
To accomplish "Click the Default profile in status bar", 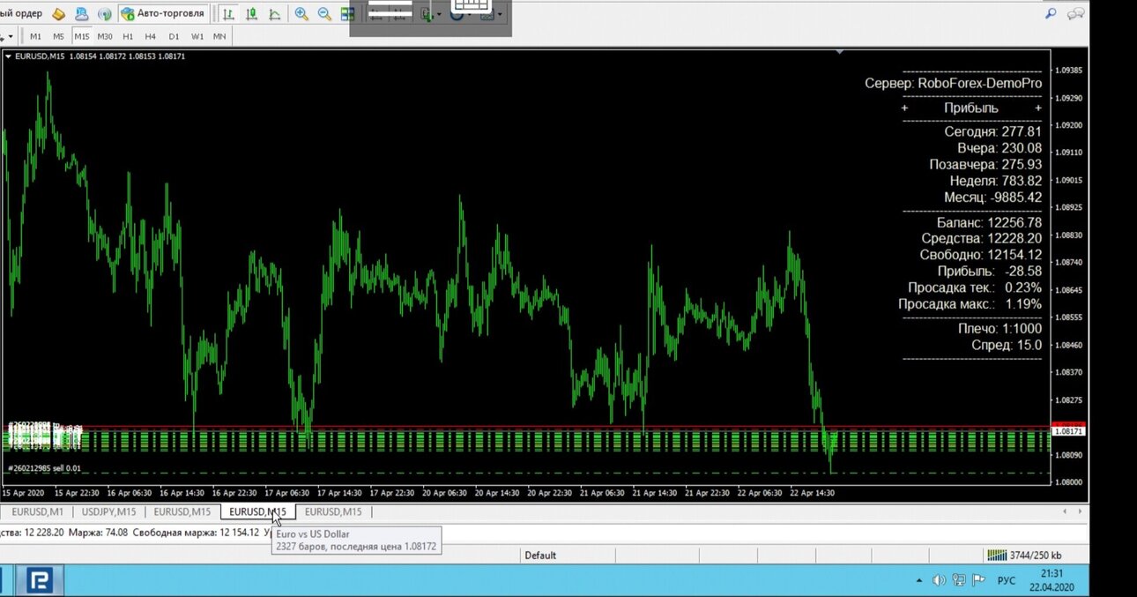I will click(x=540, y=555).
